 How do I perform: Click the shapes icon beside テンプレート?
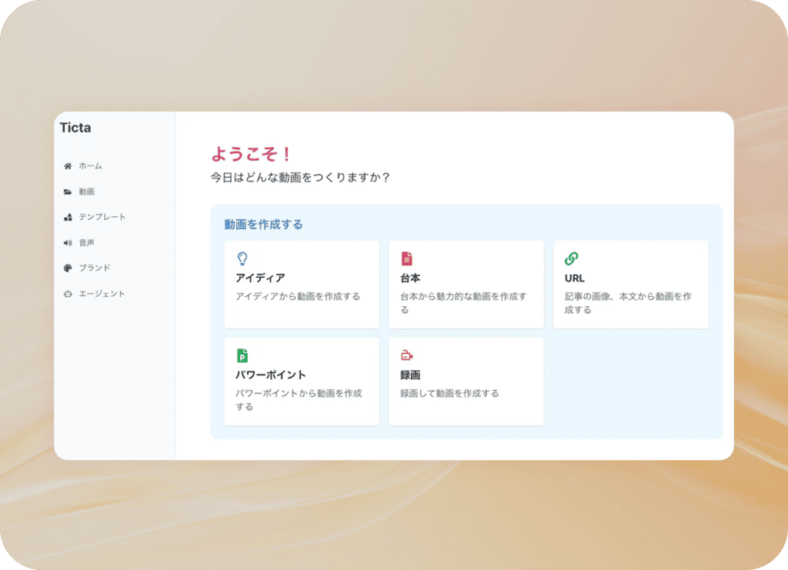click(x=68, y=218)
